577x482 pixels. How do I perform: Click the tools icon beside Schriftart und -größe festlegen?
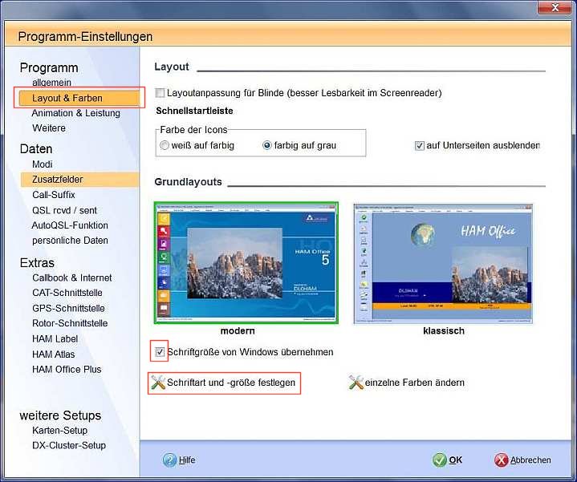(158, 383)
